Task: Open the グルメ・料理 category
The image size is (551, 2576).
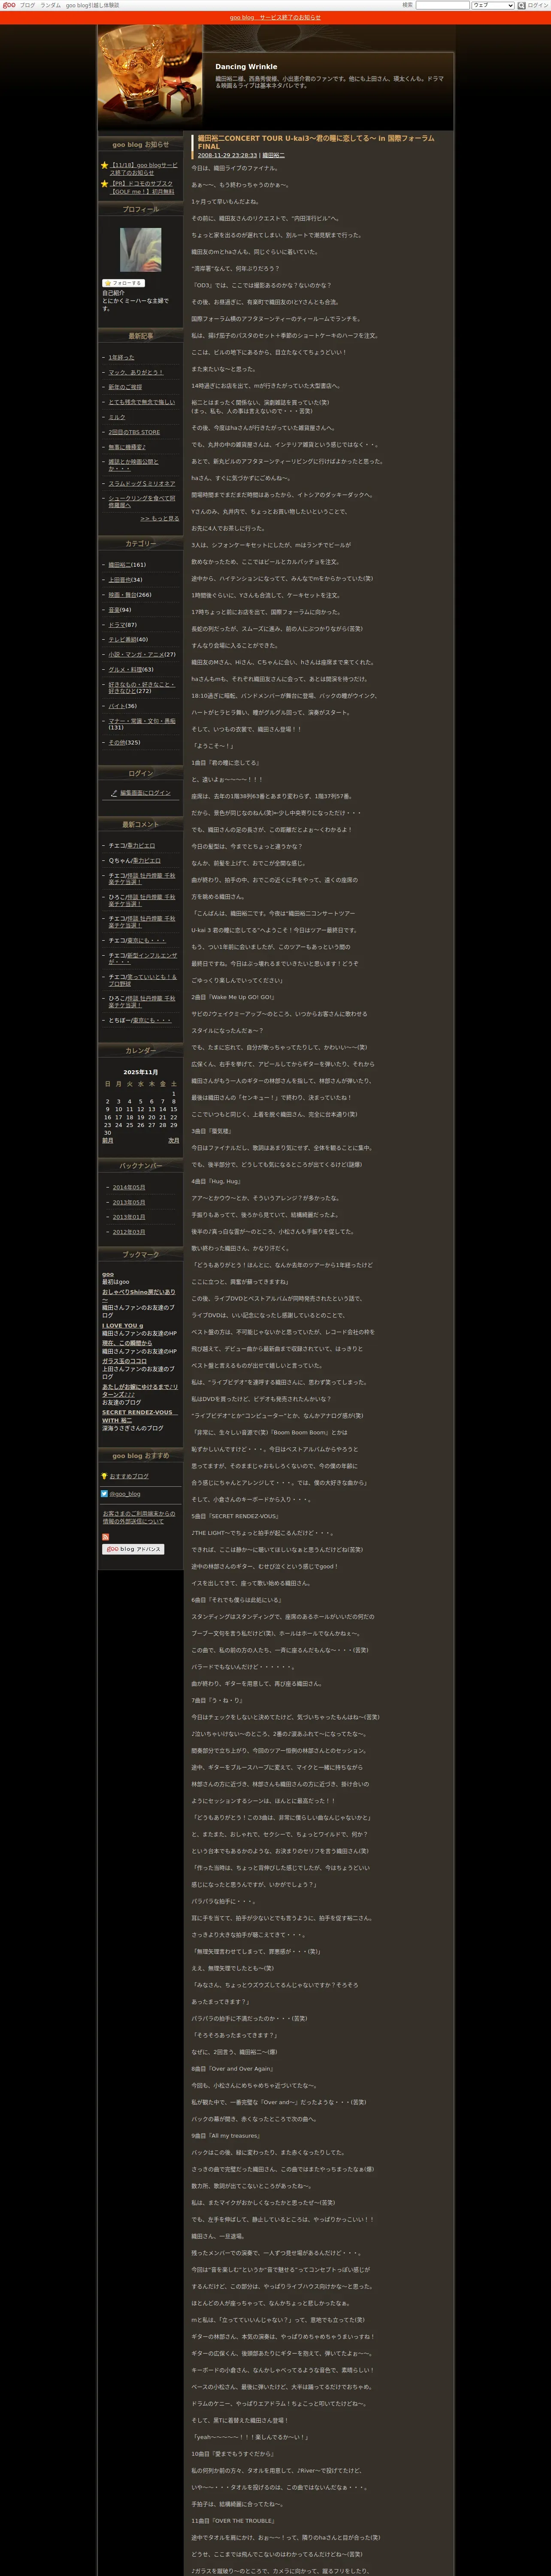Action: 125,670
